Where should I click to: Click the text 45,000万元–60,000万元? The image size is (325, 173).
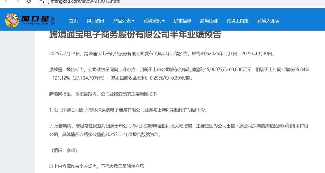tap(227, 69)
